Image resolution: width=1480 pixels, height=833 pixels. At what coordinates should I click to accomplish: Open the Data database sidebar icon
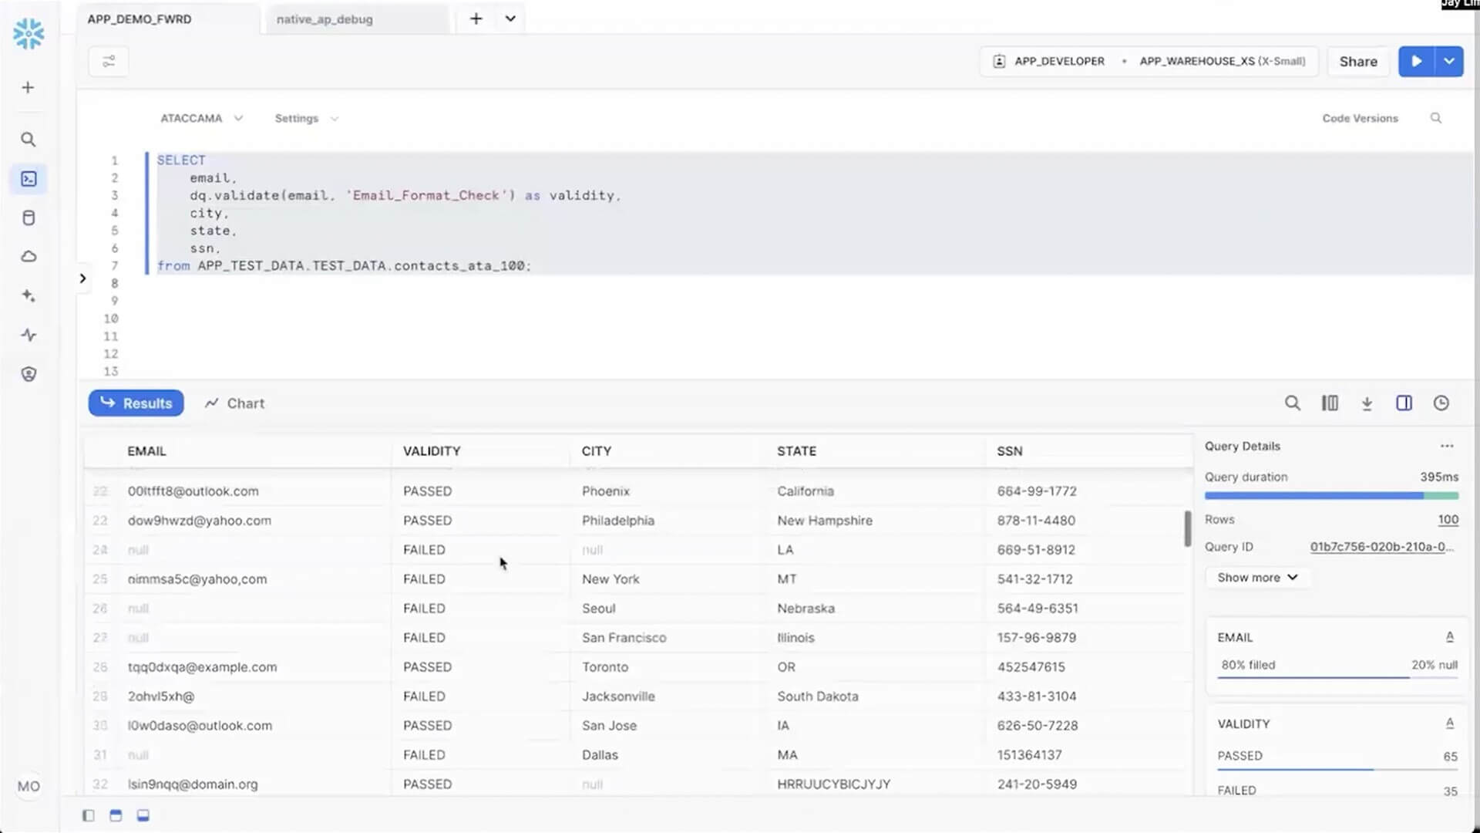click(29, 218)
